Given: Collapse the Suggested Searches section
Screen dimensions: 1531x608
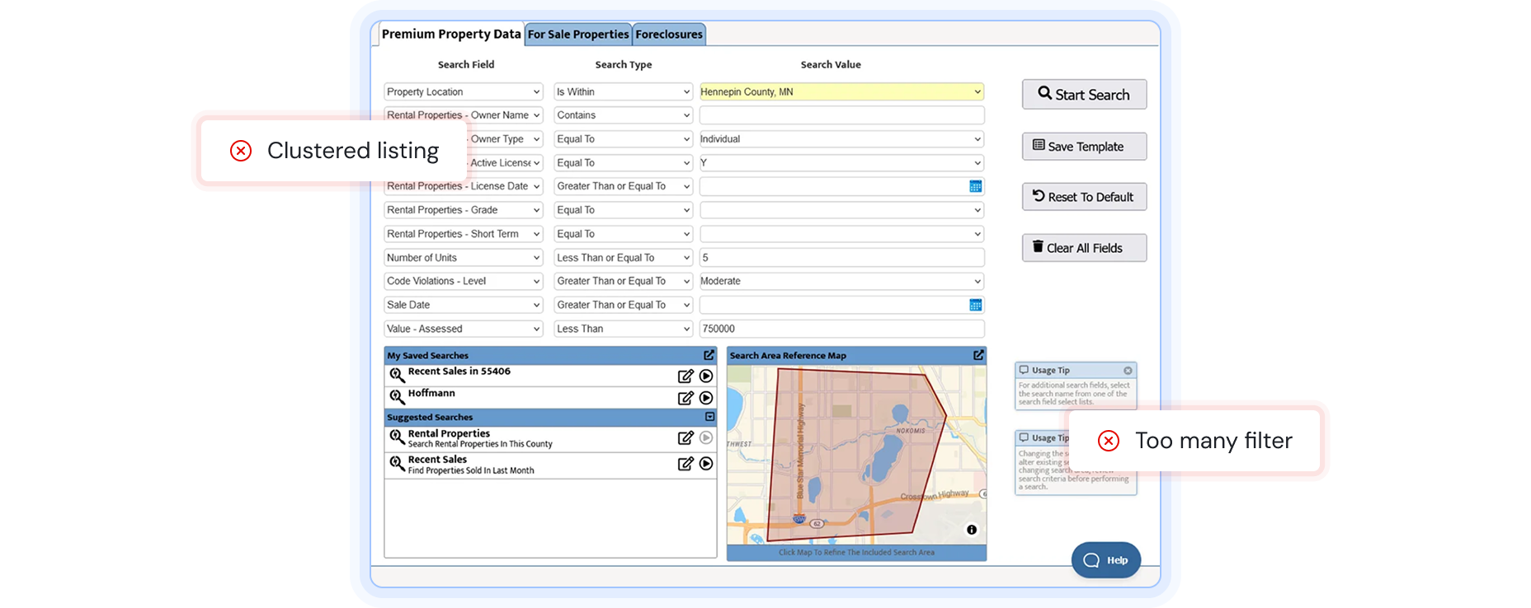Looking at the screenshot, I should pos(709,417).
